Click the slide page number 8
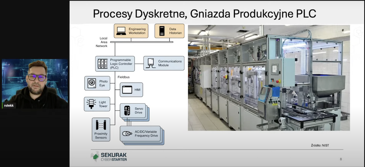The image size is (365, 167). pos(341,159)
